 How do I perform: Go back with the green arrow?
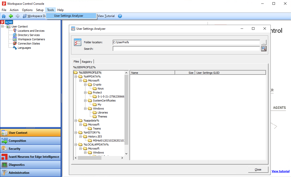tap(11, 16)
